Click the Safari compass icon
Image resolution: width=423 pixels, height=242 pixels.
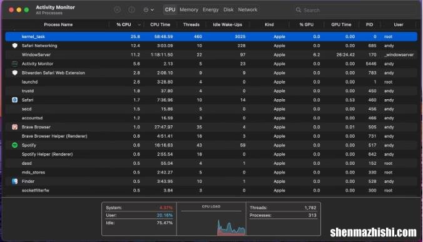(x=15, y=100)
